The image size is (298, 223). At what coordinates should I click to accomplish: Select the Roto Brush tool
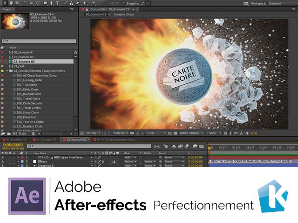pyautogui.click(x=86, y=3)
